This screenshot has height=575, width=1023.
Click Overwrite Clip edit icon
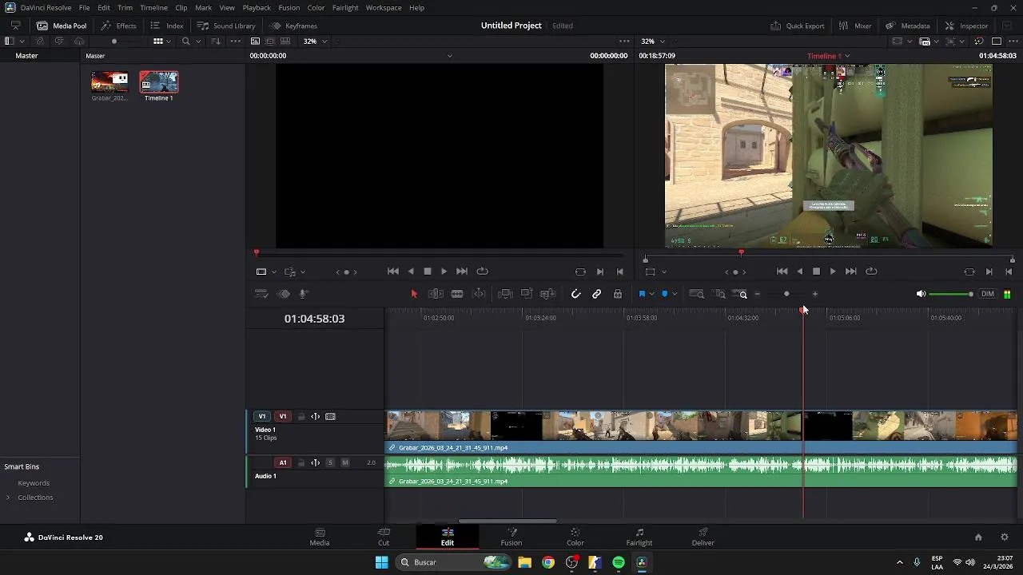(527, 294)
